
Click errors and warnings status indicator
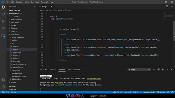pos(5,92)
